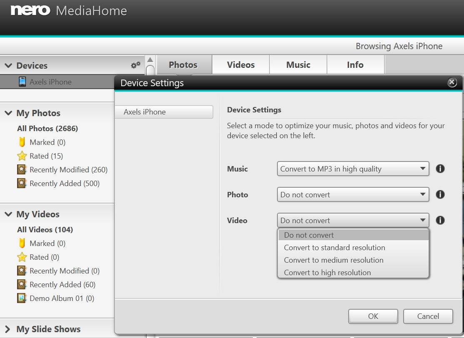The image size is (464, 338).
Task: Click the My Slide Shows heading
Action: pyautogui.click(x=49, y=329)
